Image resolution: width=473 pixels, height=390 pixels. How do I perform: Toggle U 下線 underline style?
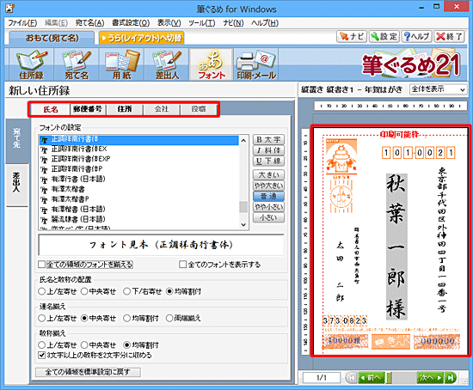[268, 161]
